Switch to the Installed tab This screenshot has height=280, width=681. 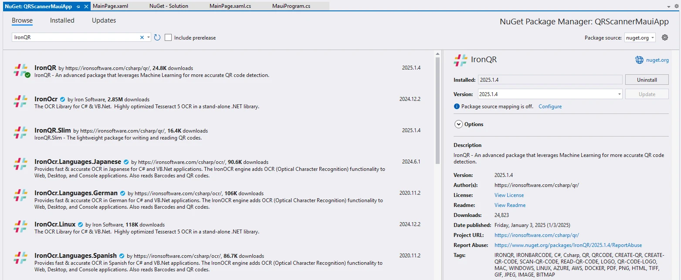pyautogui.click(x=62, y=20)
